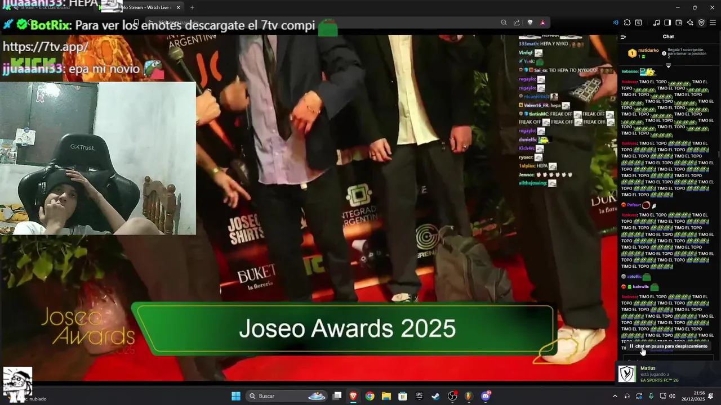Click the webcam overlay in the stream
This screenshot has height=405, width=721.
[x=98, y=158]
